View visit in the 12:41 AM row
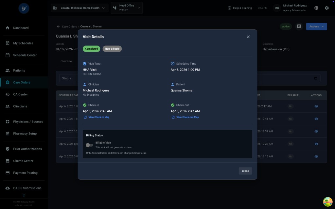The height and width of the screenshot is (209, 335). coord(316,119)
